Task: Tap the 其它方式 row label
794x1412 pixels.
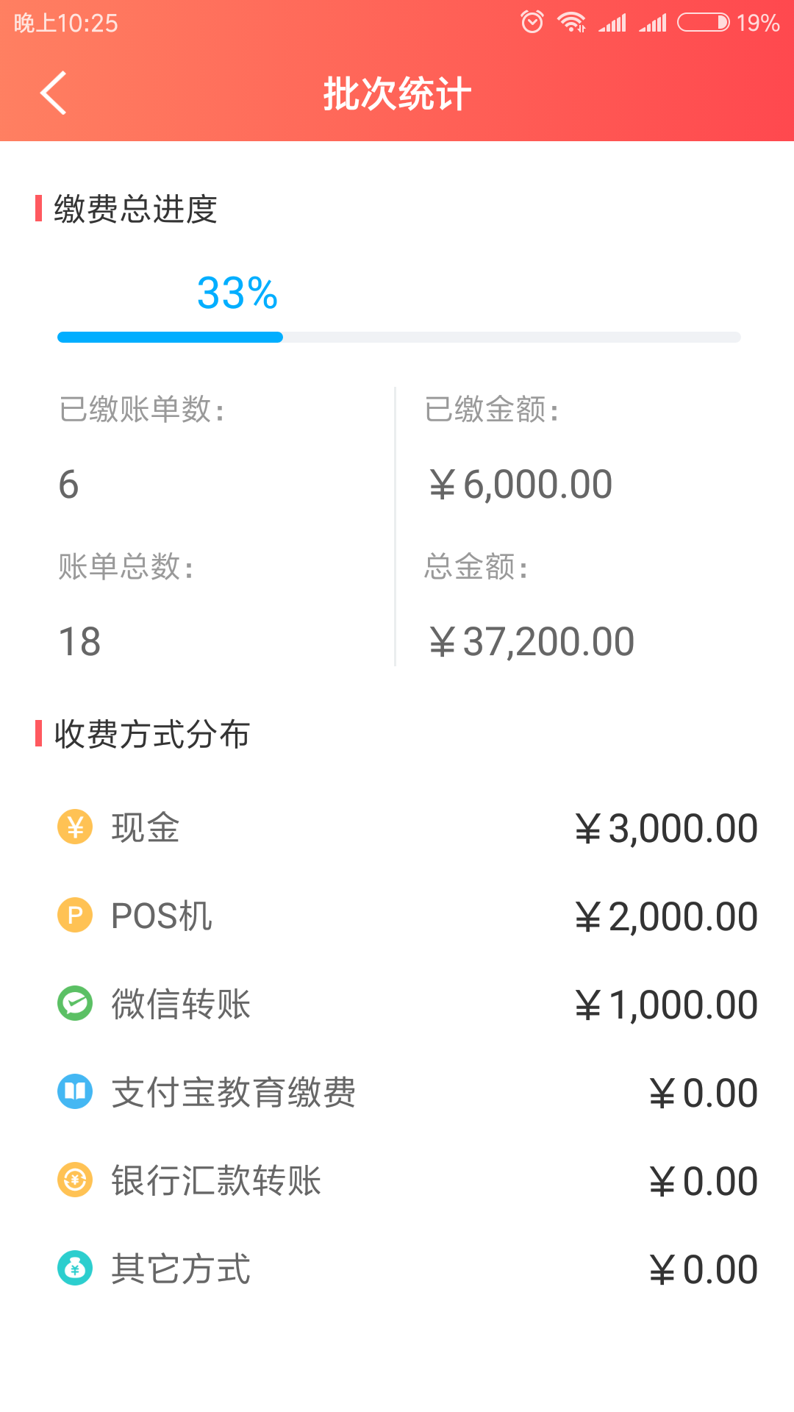Action: coord(181,1269)
